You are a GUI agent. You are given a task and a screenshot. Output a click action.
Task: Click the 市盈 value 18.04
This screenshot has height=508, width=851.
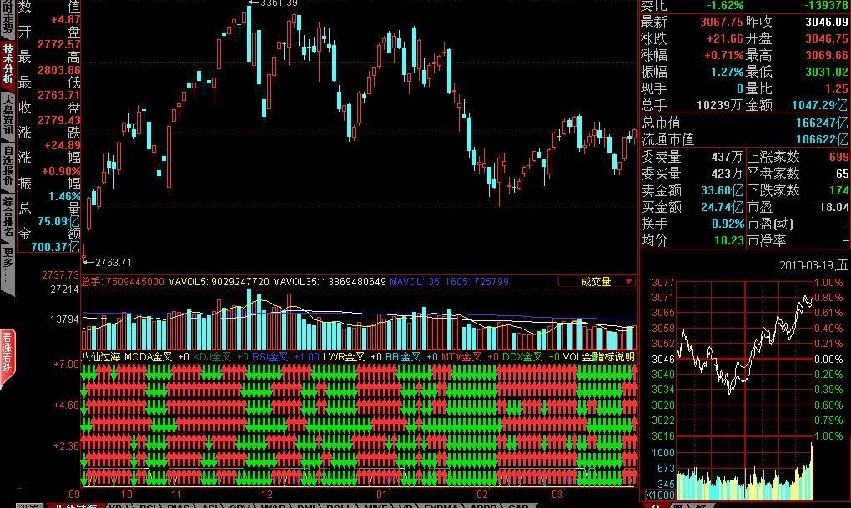pyautogui.click(x=834, y=207)
